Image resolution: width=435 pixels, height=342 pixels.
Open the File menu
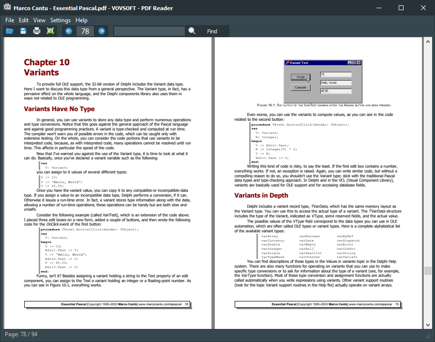[x=10, y=20]
